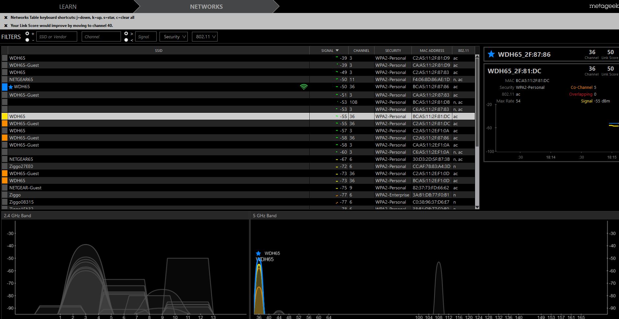Click the FILTERS label
The height and width of the screenshot is (319, 619).
point(11,37)
